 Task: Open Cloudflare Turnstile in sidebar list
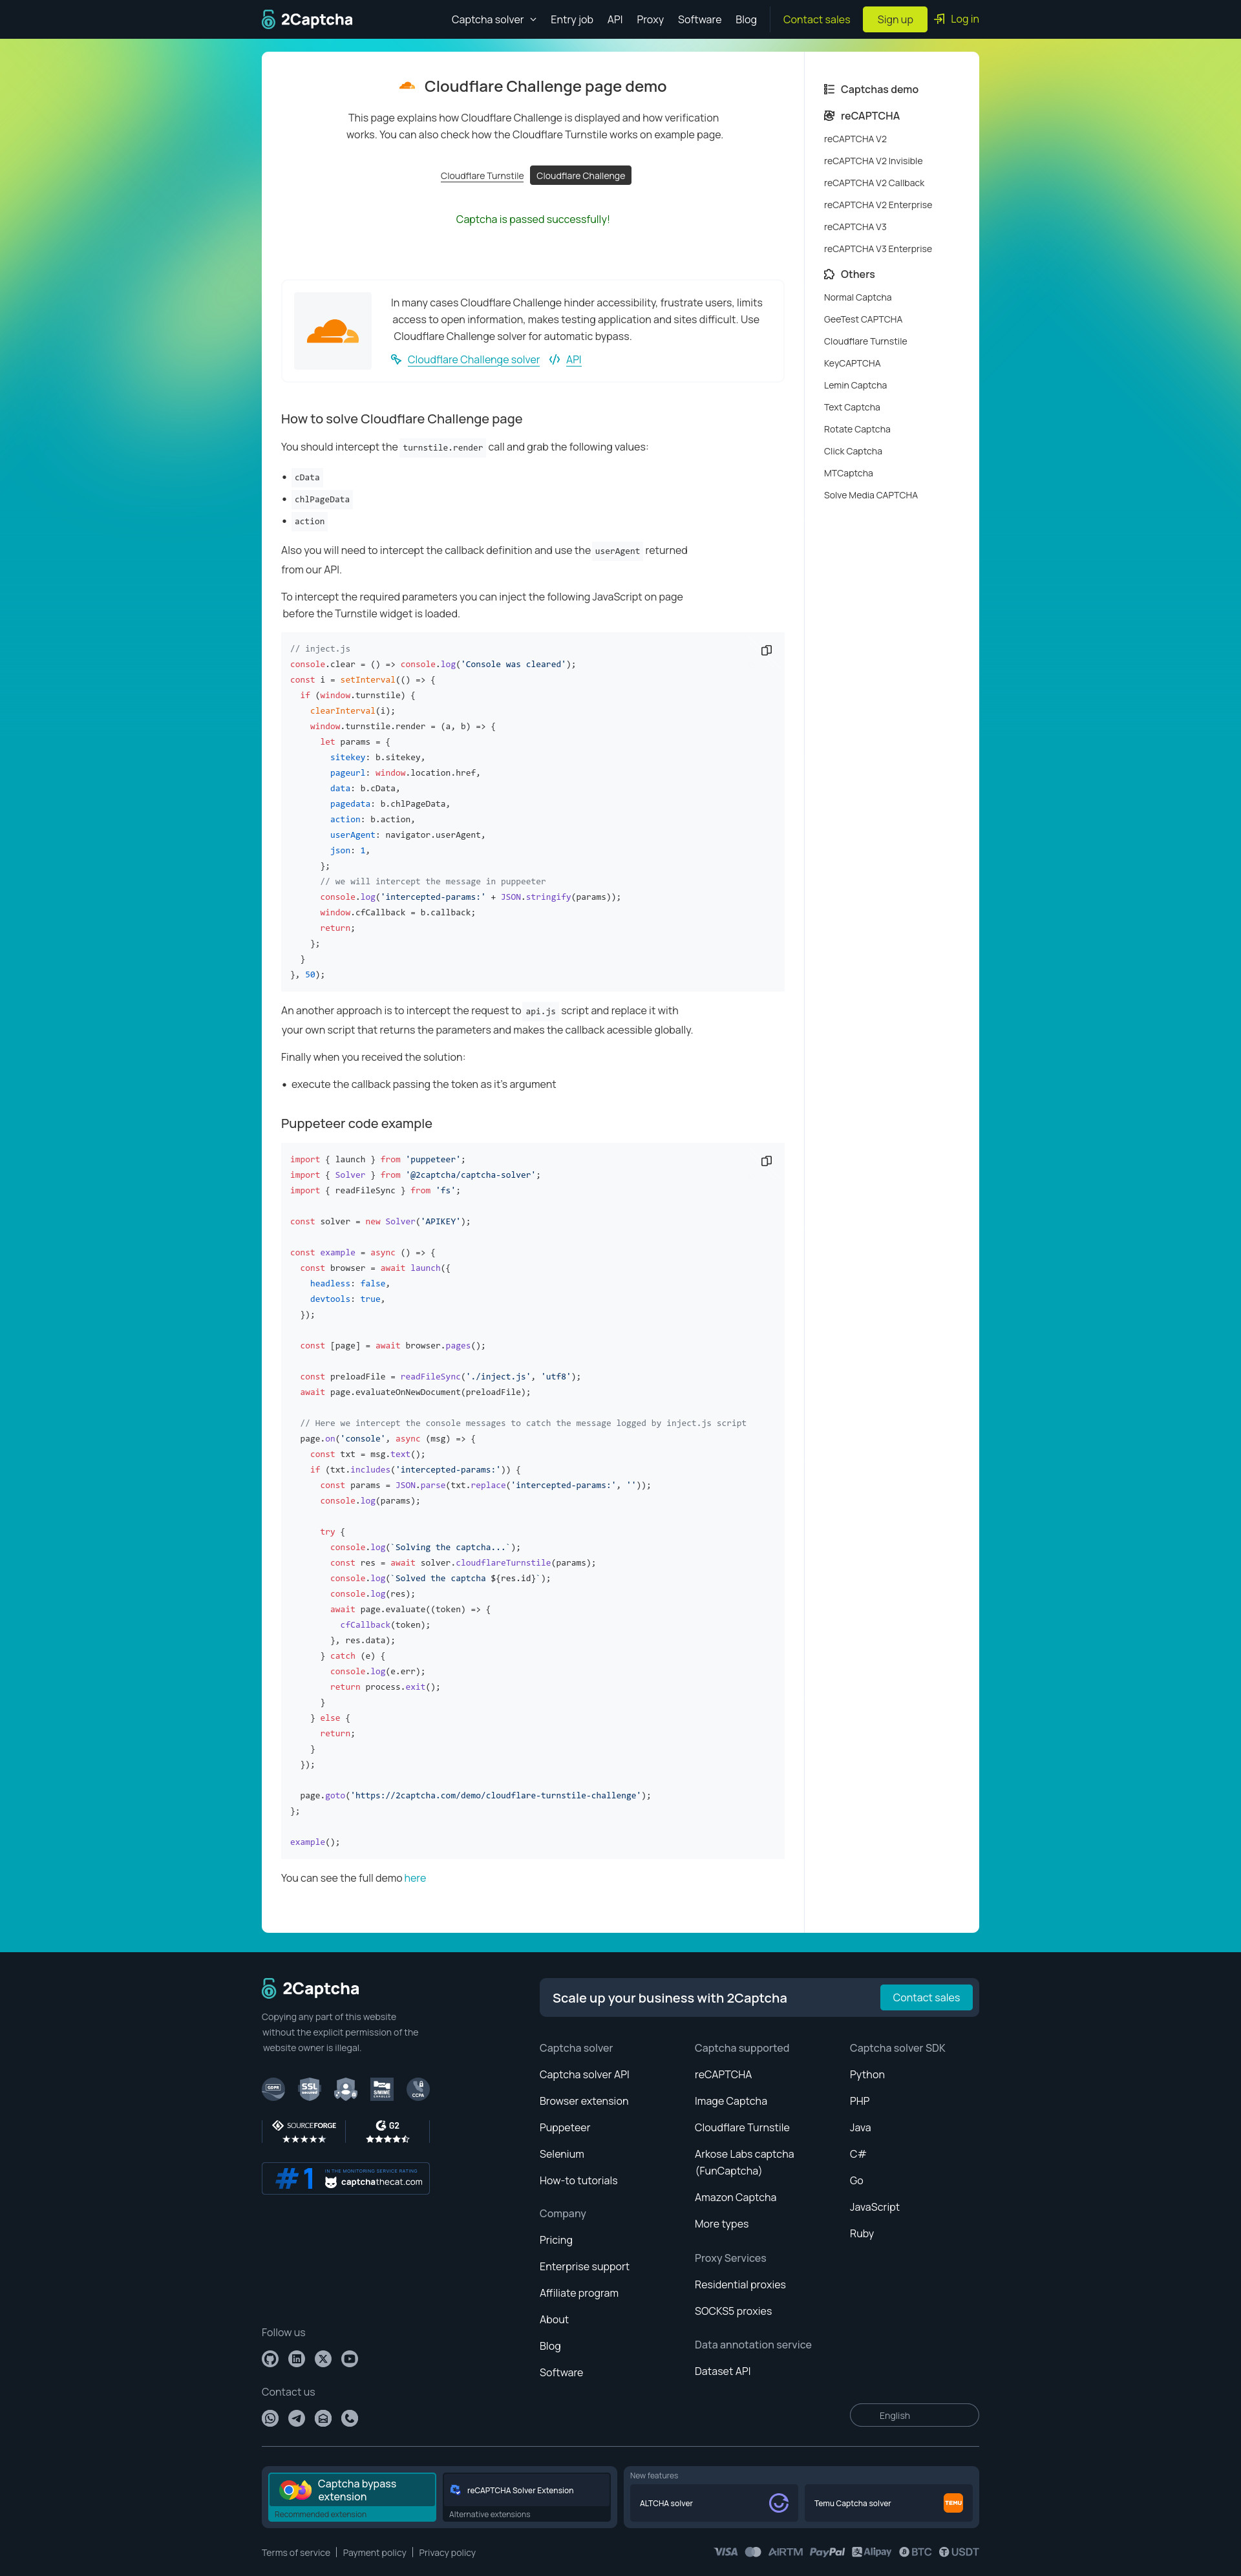(x=866, y=341)
